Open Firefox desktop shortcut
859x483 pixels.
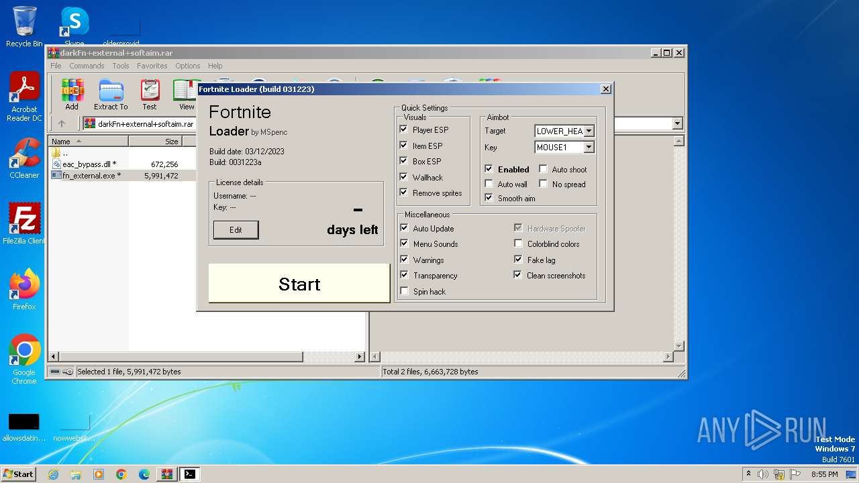[24, 290]
